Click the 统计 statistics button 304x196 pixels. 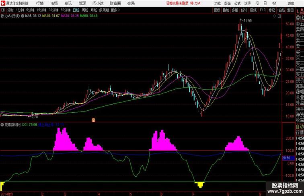(x=244, y=10)
